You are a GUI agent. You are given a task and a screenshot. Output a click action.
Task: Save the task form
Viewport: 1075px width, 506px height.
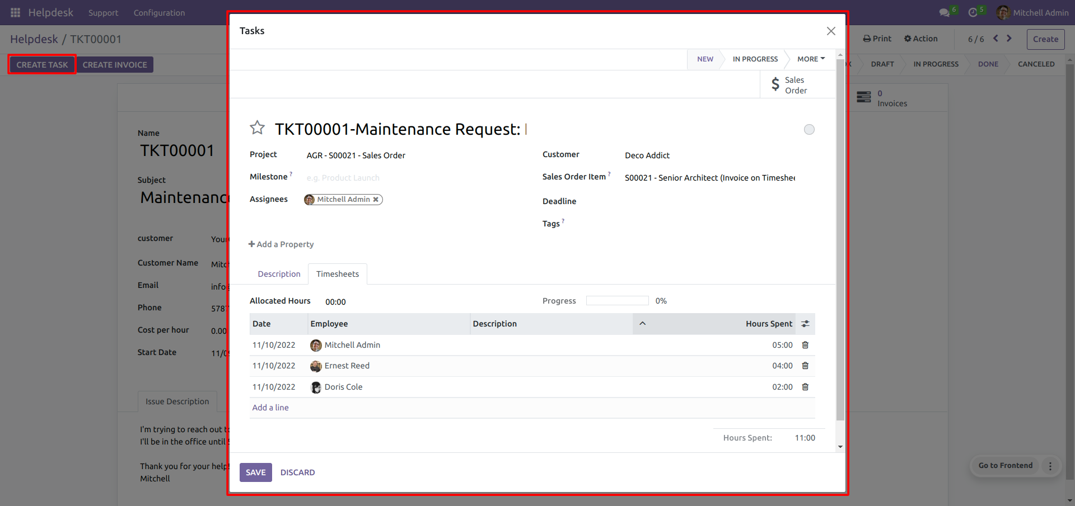click(x=255, y=472)
